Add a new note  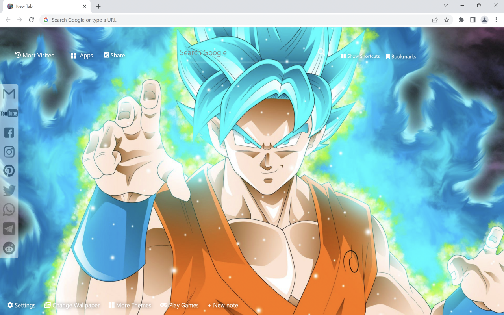[223, 305]
